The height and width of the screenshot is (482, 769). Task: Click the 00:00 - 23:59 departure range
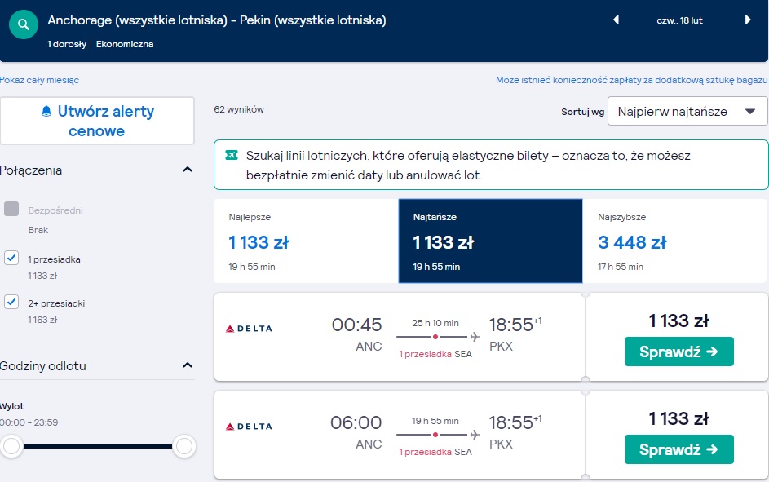29,422
